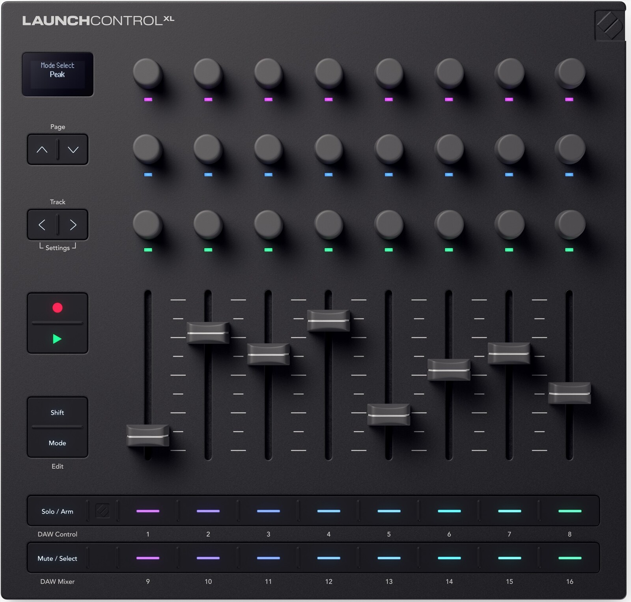631x602 pixels.
Task: Turn the fourth knob in the blue middle row
Action: coord(329,150)
